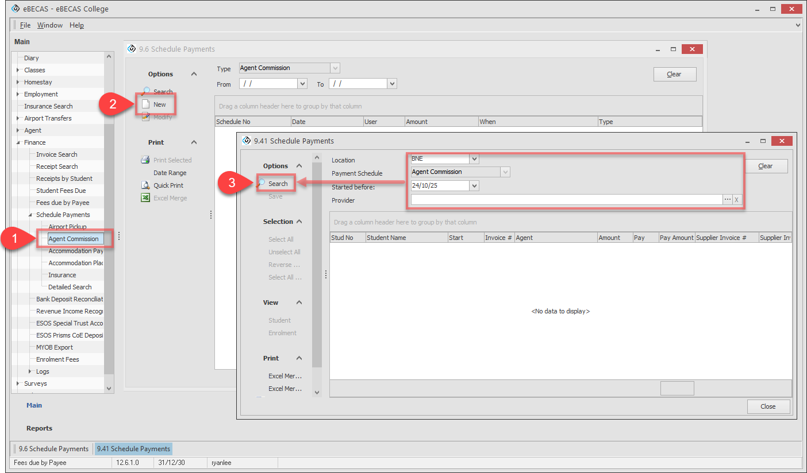Click the Provider ellipsis lookup button
The image size is (807, 473).
(x=728, y=199)
